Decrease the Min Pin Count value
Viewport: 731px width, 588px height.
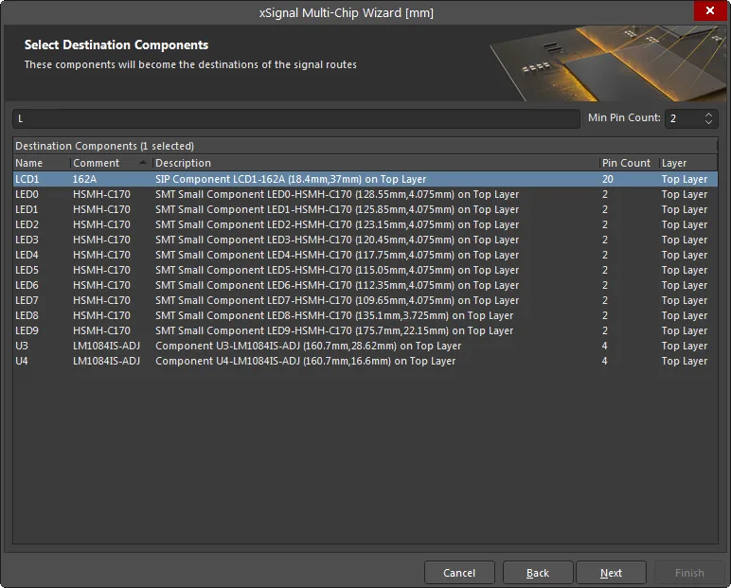click(708, 123)
